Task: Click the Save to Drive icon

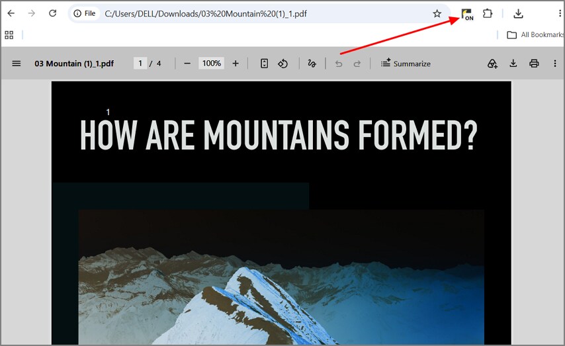Action: click(492, 64)
